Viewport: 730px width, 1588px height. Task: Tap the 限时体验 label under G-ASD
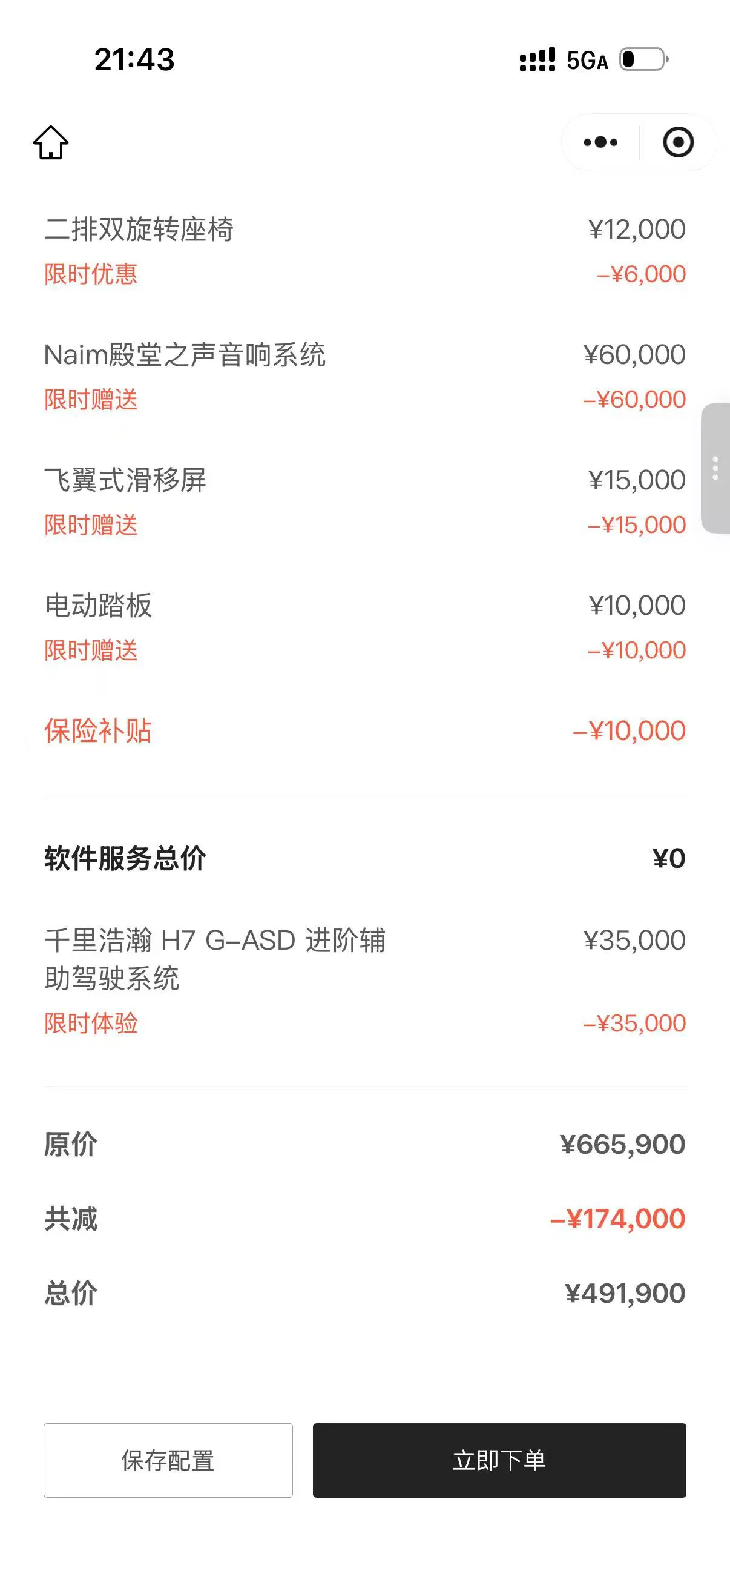tap(91, 1024)
